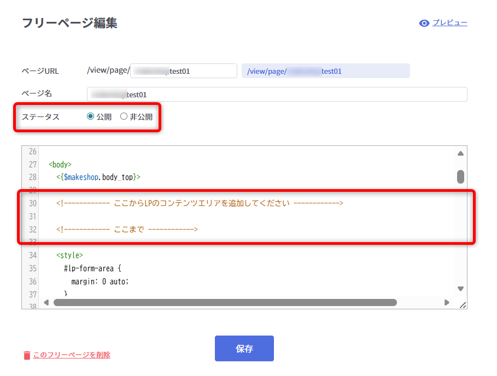This screenshot has height=376, width=497.
Task: Click the editor resize handle corner
Action: [x=463, y=305]
